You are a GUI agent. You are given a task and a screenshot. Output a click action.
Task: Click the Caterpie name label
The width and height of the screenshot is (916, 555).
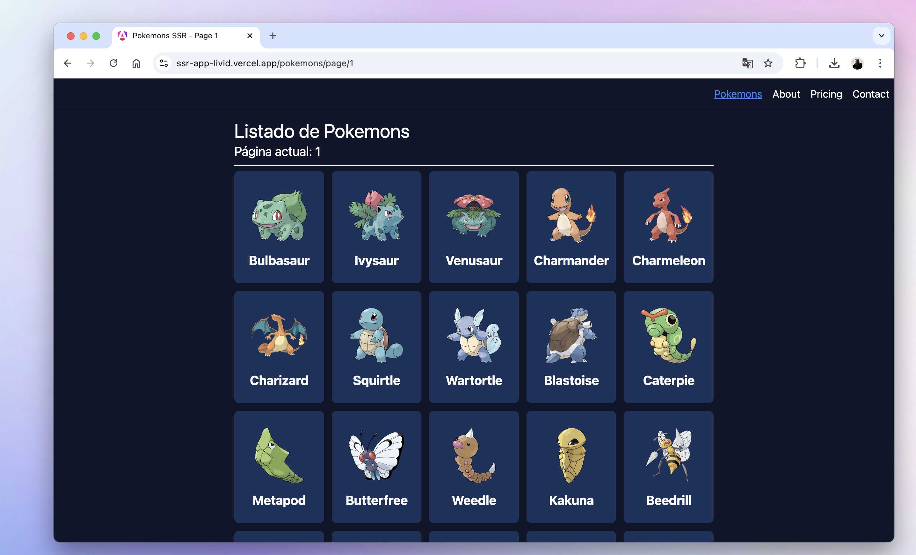(668, 381)
